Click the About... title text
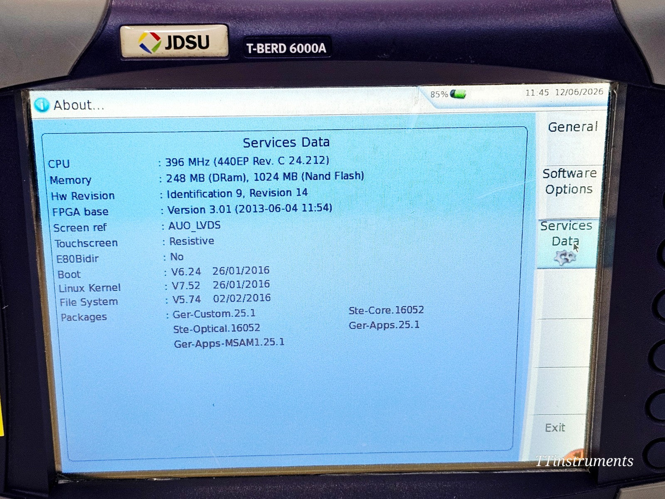 79,105
